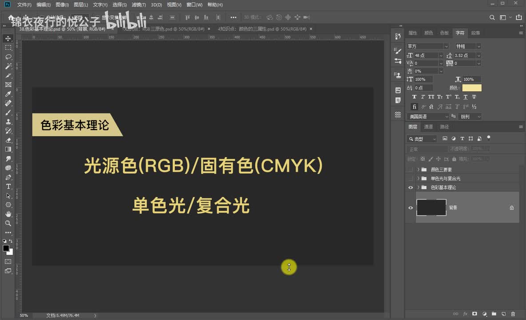The height and width of the screenshot is (320, 526).
Task: Show the 单色光与复合光 layer group
Action: pos(410,179)
